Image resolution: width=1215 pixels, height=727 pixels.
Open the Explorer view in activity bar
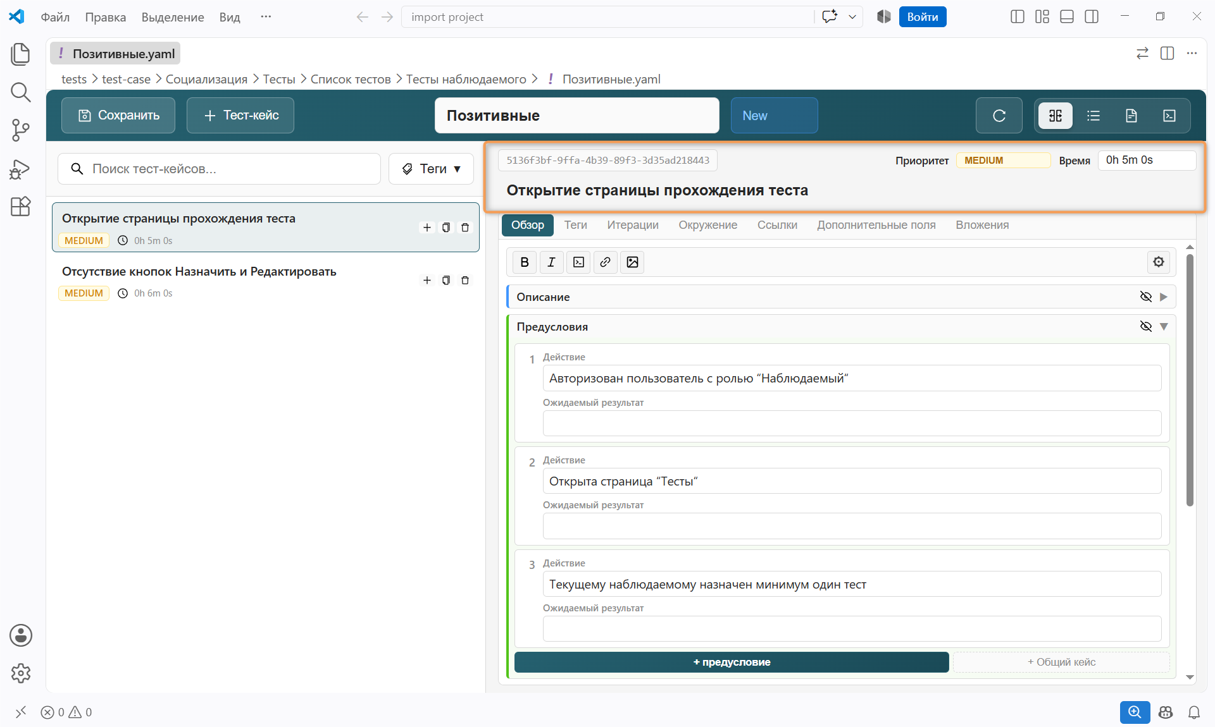20,54
